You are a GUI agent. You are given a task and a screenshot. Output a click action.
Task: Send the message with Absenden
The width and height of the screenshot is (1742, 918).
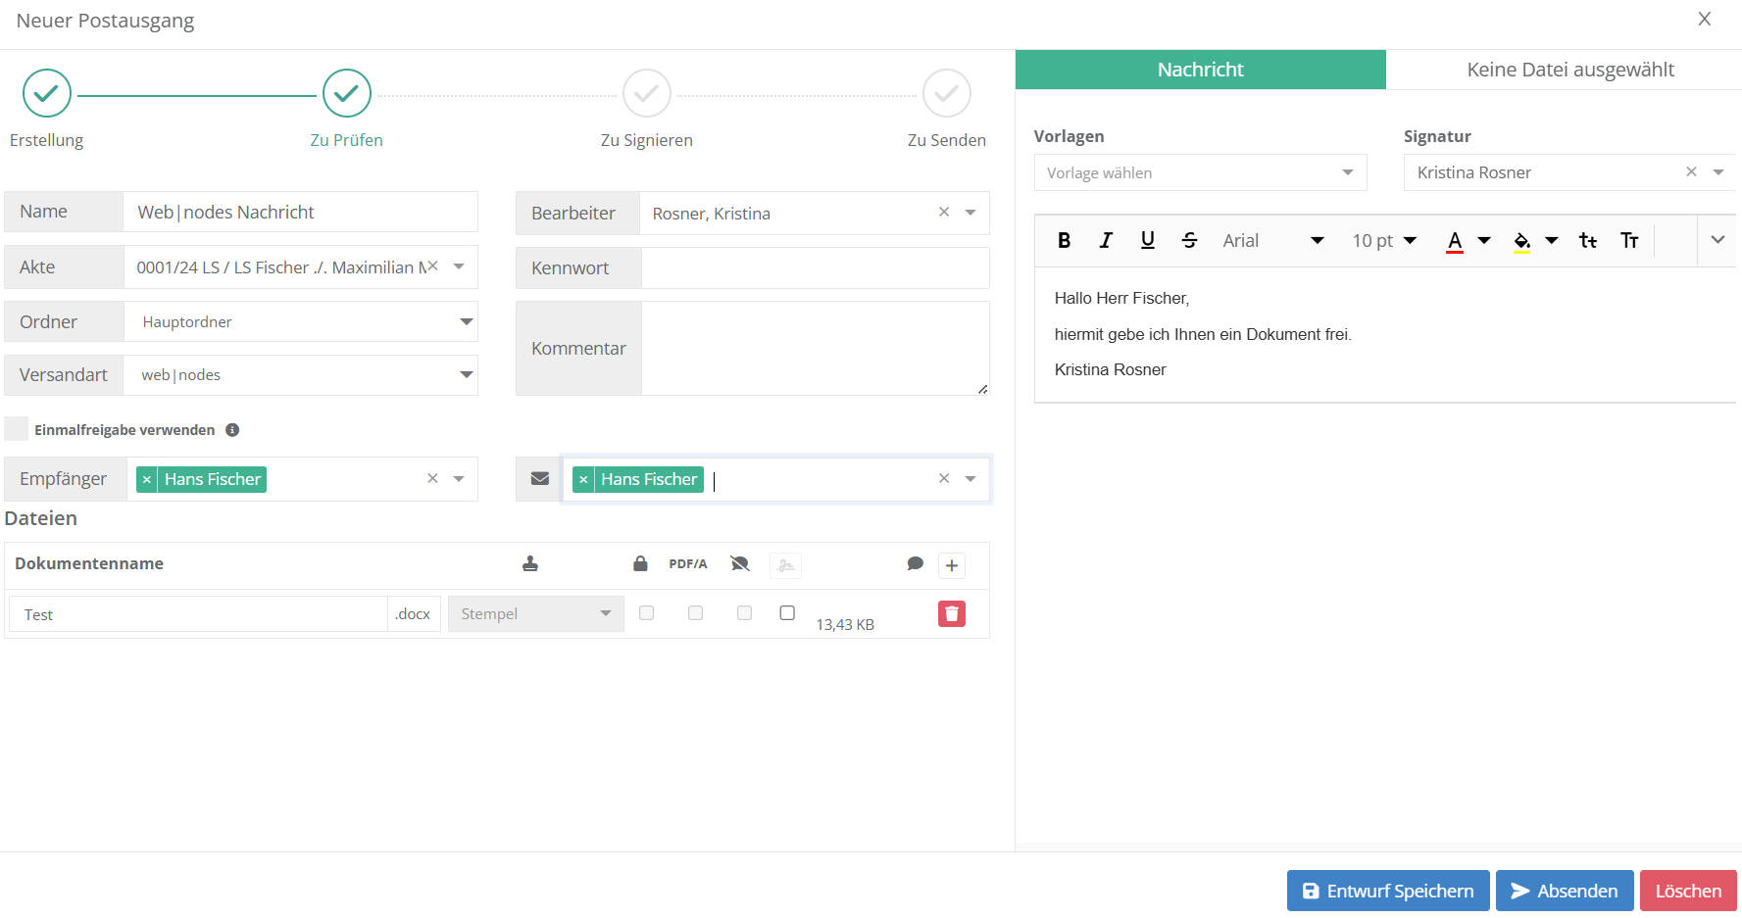click(x=1564, y=891)
